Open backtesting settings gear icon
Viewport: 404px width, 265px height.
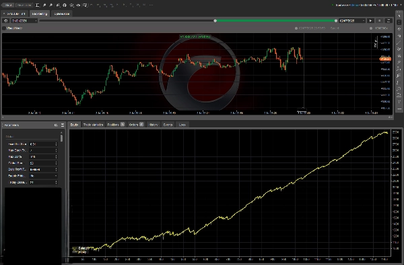pyautogui.click(x=6, y=21)
